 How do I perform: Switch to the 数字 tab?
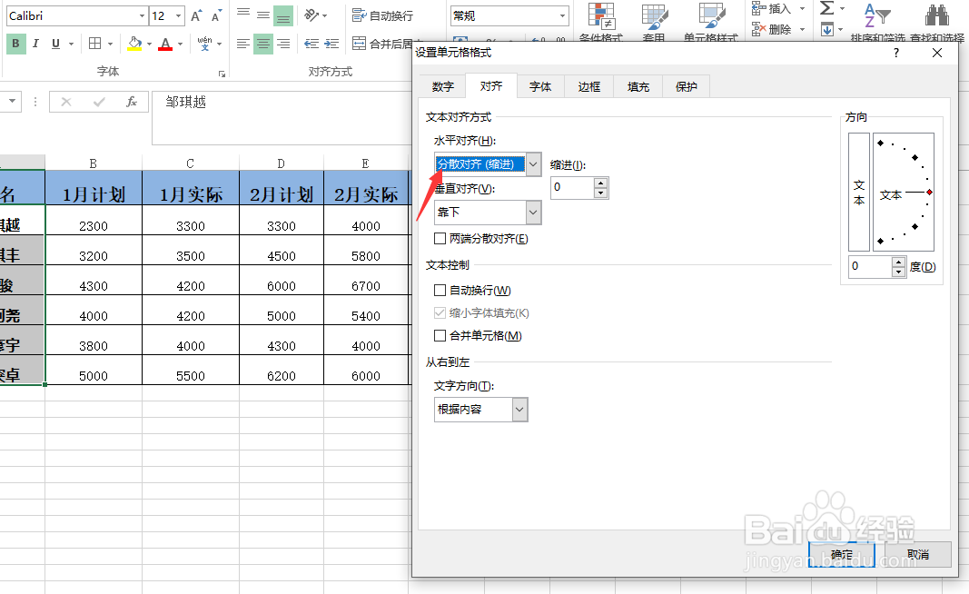pos(442,86)
